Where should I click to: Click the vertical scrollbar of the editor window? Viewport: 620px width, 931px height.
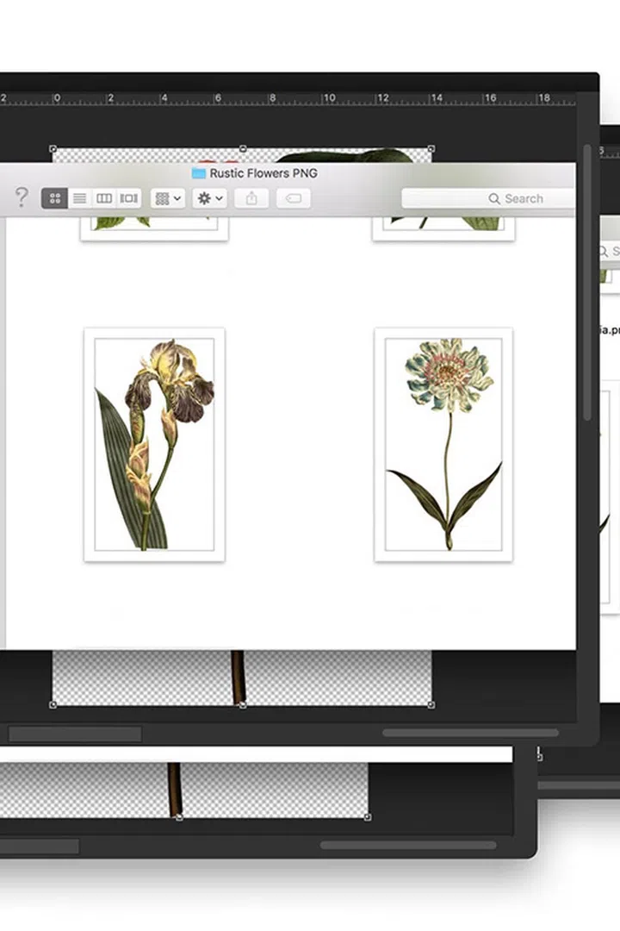[x=588, y=284]
